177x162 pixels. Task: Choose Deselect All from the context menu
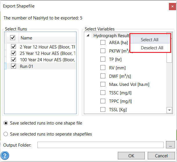(152, 48)
